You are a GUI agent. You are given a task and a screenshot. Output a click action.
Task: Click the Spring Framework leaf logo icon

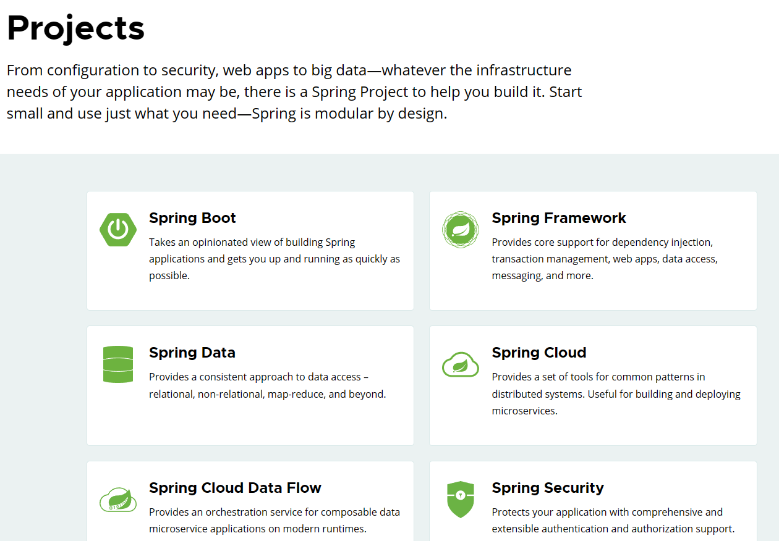(x=460, y=230)
